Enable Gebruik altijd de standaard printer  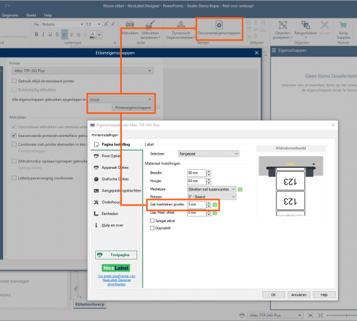pyautogui.click(x=14, y=81)
